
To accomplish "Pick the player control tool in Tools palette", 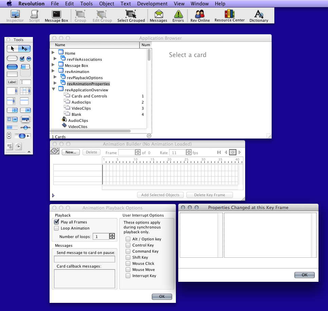I will pyautogui.click(x=18, y=146).
